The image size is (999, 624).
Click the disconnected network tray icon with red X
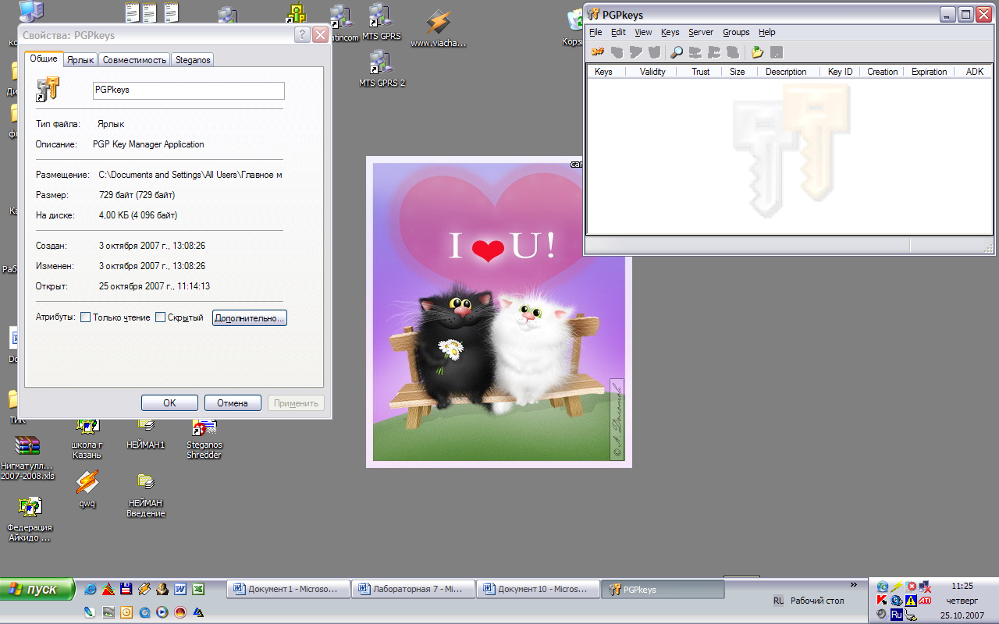tap(925, 587)
